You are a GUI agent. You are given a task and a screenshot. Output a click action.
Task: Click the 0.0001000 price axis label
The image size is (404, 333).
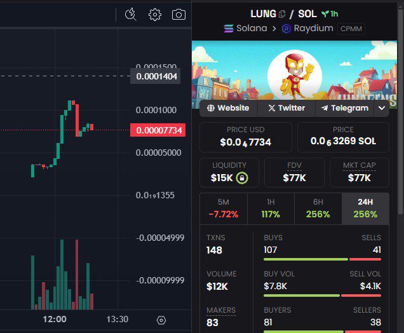(156, 110)
